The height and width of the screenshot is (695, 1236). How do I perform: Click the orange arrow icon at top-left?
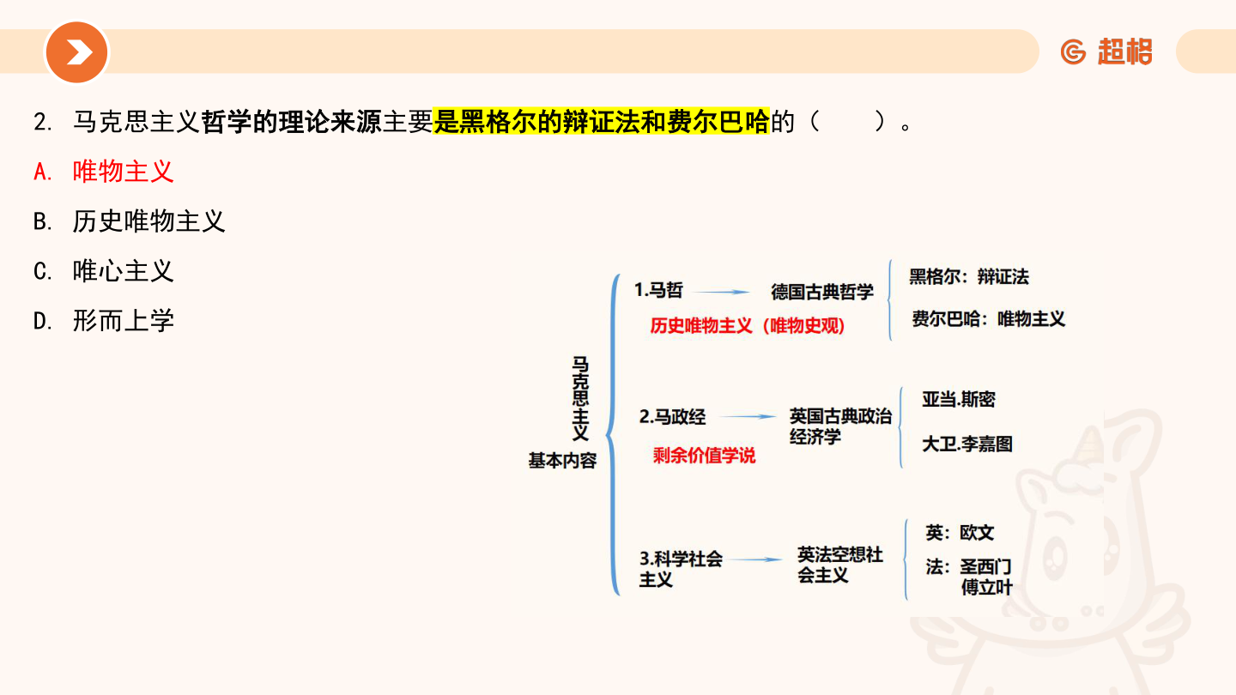coord(76,52)
